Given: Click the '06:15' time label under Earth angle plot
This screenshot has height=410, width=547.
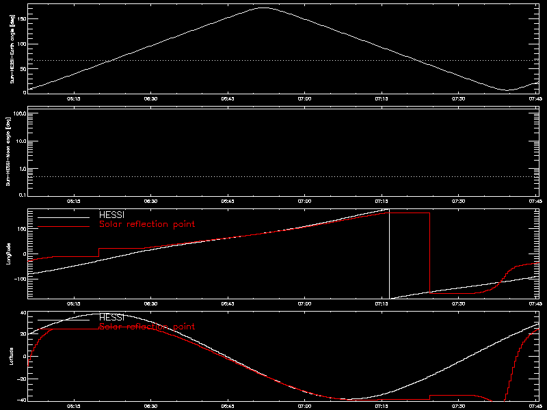Looking at the screenshot, I should 74,99.
